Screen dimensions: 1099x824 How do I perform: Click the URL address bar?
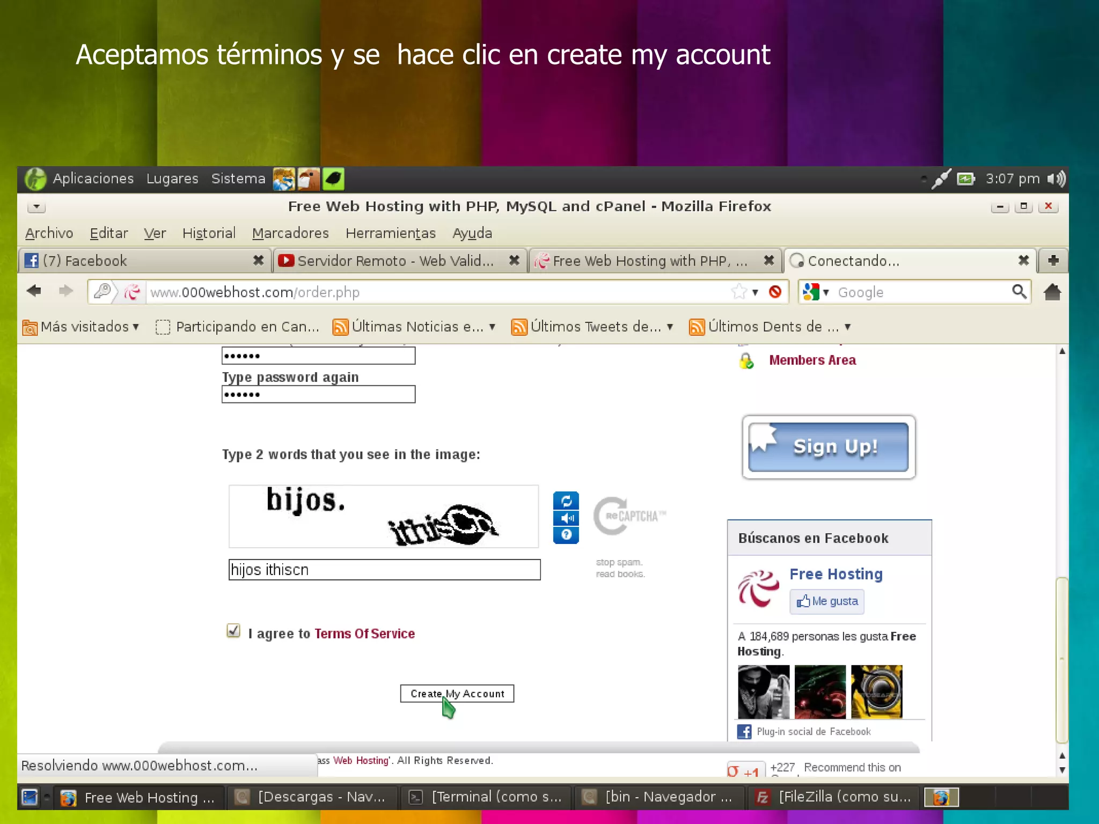(x=437, y=292)
